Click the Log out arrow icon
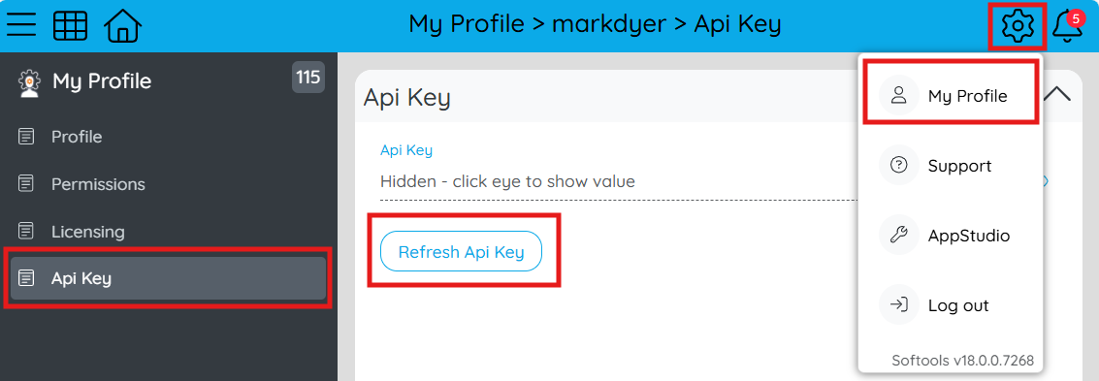Viewport: 1099px width, 381px height. [898, 304]
